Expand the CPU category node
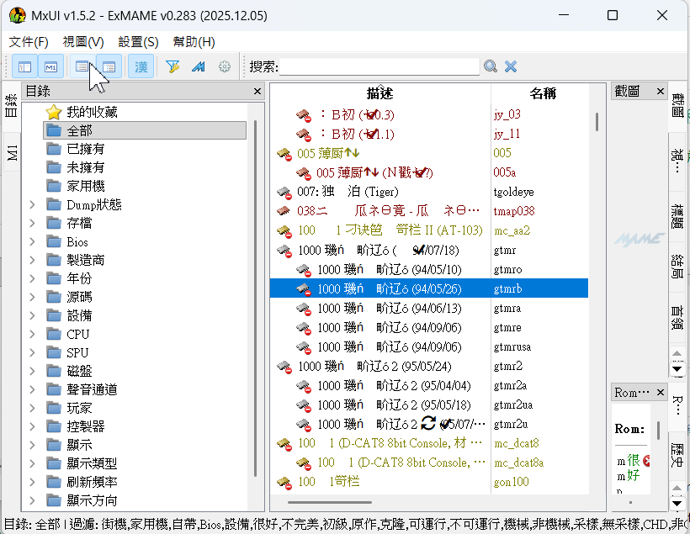 click(x=32, y=334)
